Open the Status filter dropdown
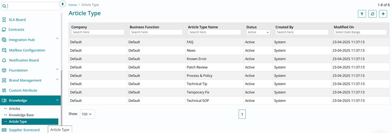This screenshot has width=392, height=133. tap(258, 32)
